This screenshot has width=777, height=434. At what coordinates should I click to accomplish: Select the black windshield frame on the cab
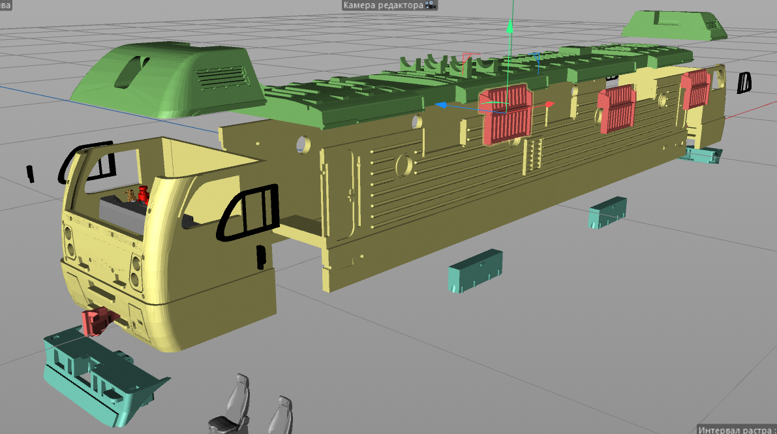pos(87,162)
